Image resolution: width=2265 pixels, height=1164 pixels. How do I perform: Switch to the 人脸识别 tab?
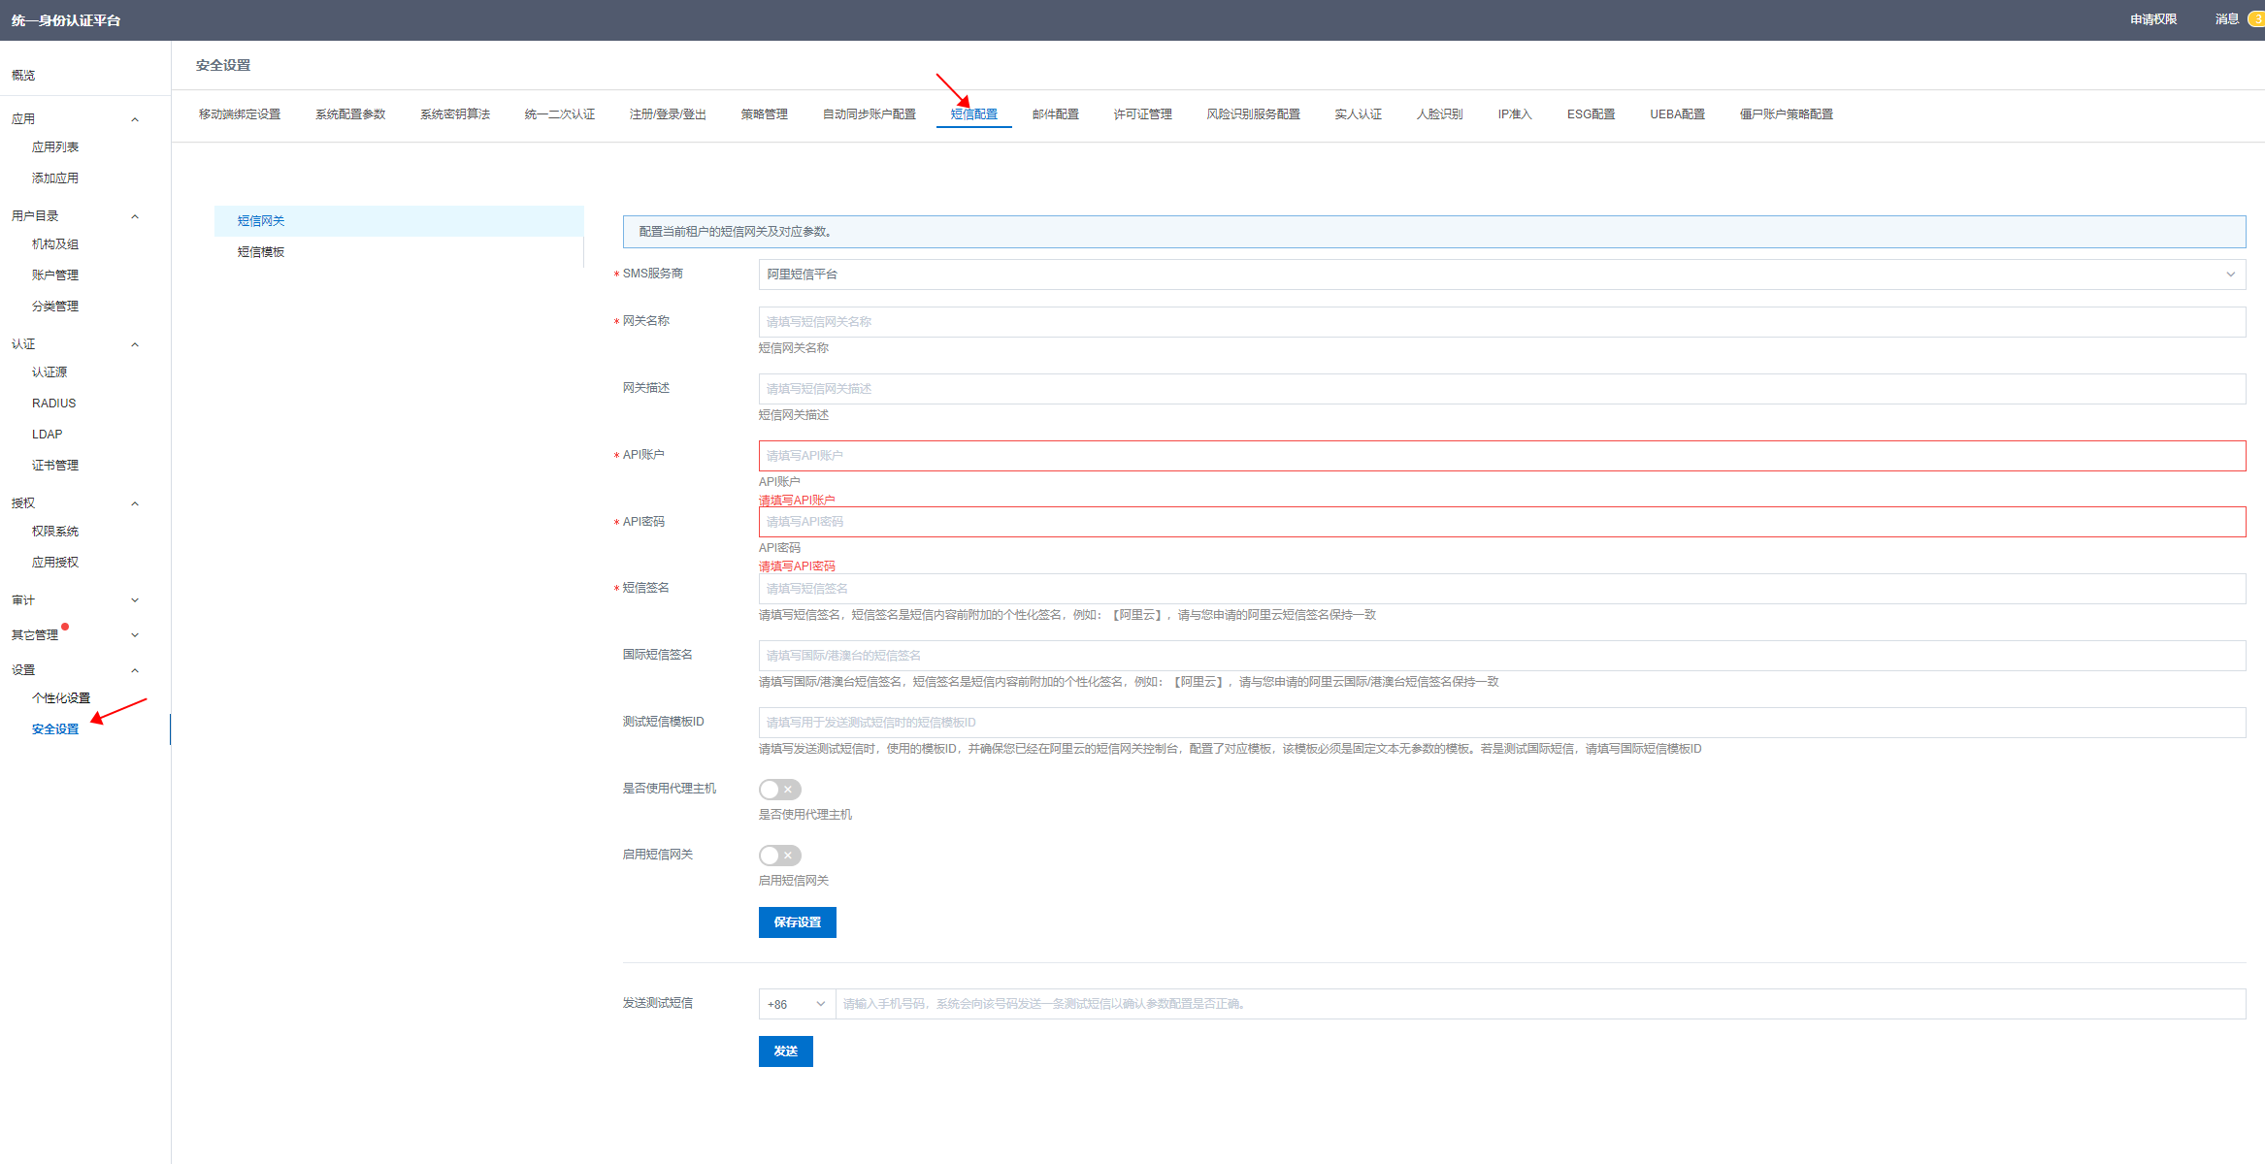click(1439, 114)
